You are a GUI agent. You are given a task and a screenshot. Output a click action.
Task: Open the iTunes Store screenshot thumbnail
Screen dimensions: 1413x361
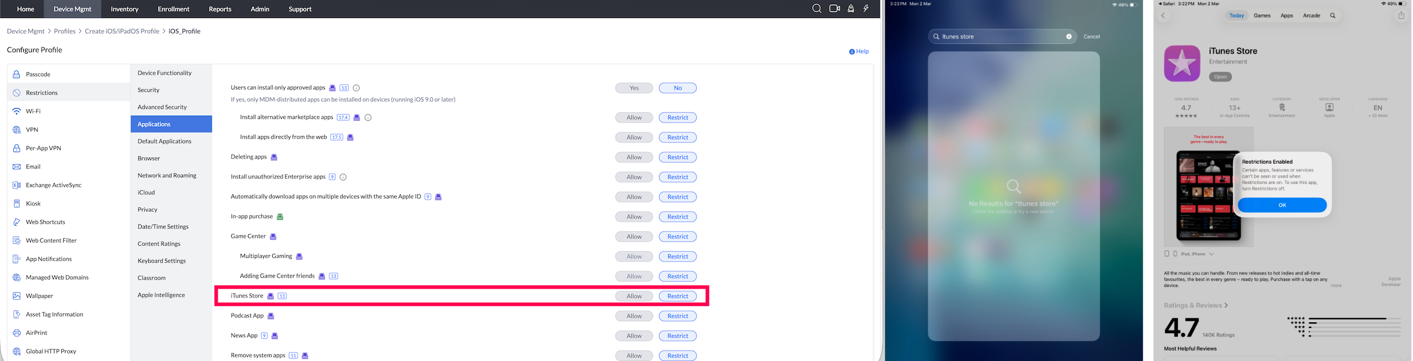pos(1209,187)
